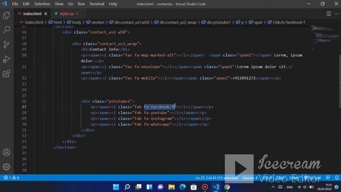
Task: Click the VS Code logo in title bar
Action: coord(5,4)
